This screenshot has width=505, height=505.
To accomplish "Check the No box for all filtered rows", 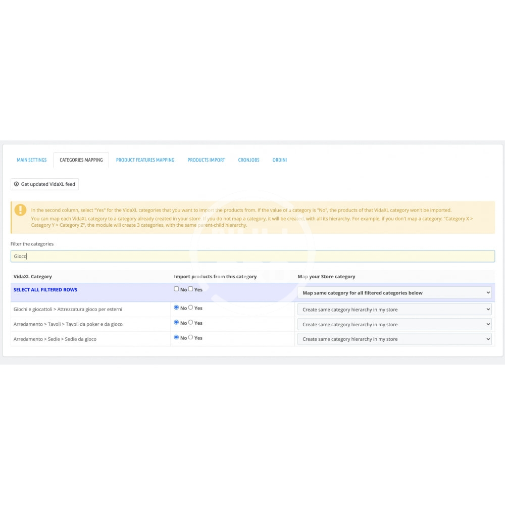I will click(176, 289).
